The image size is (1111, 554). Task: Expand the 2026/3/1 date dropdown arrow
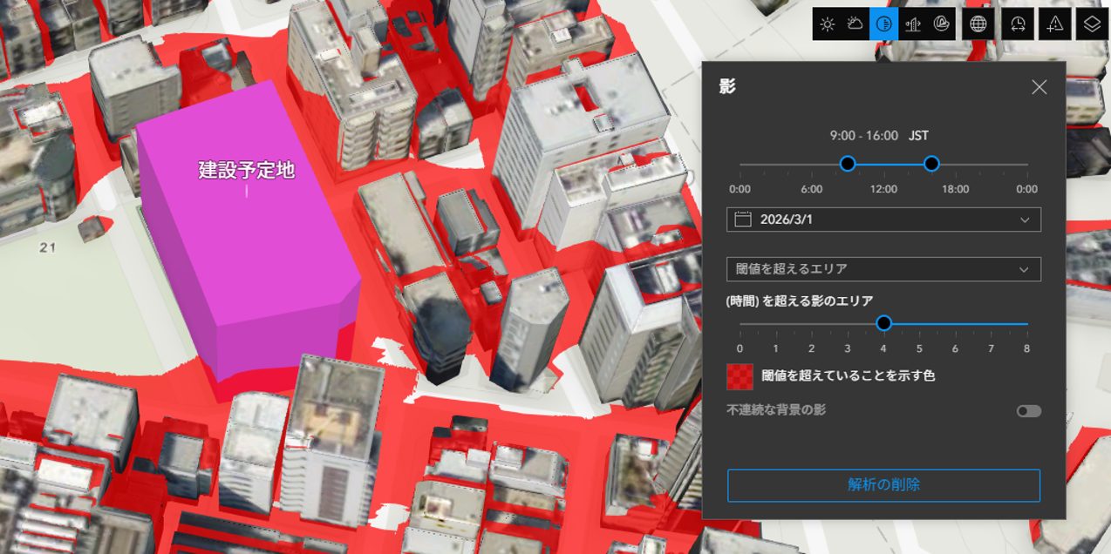point(1025,220)
